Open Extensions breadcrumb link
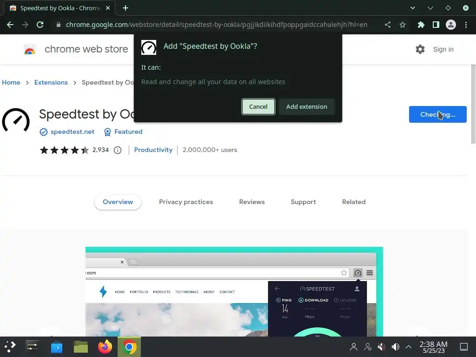Viewport: 476px width, 357px height. [51, 82]
